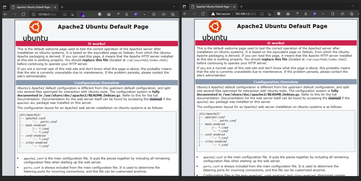Screen dimensions: 361x181
Task: Add 192.168.1.2 page to favorites
Action: pyautogui.click(x=269, y=14)
